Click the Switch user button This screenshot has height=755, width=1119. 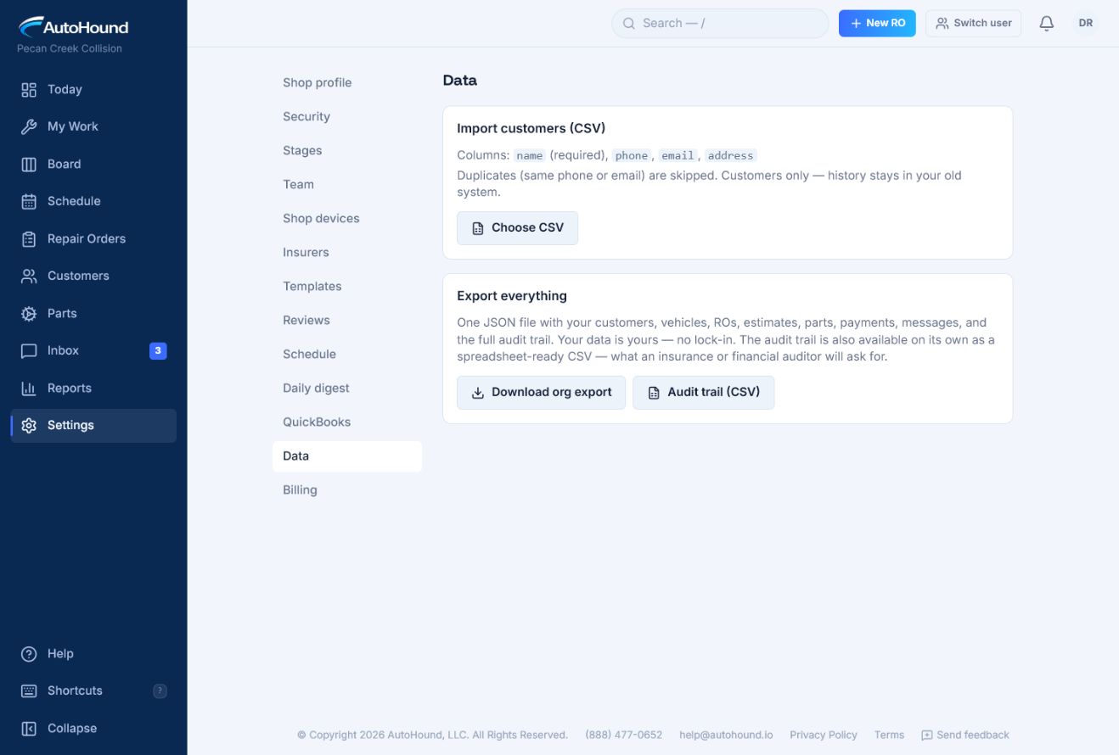(x=974, y=24)
